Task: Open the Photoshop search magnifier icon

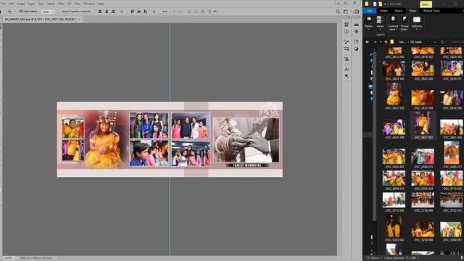Action: [338, 12]
